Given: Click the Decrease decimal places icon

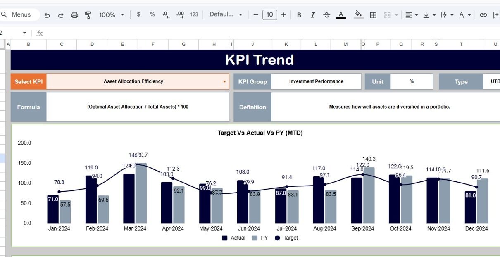Looking at the screenshot, I should pos(166,14).
